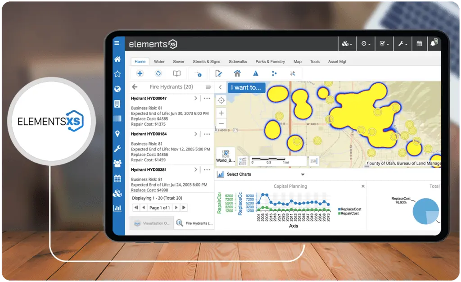
Task: Click the three-dots cluster toolbar icon
Action: (274, 73)
